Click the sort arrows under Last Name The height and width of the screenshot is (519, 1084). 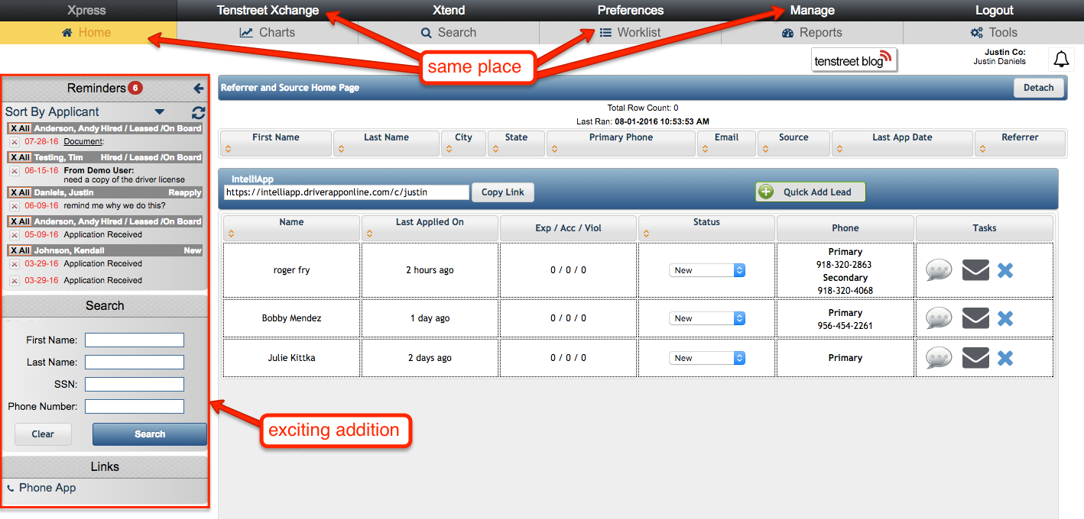point(339,149)
